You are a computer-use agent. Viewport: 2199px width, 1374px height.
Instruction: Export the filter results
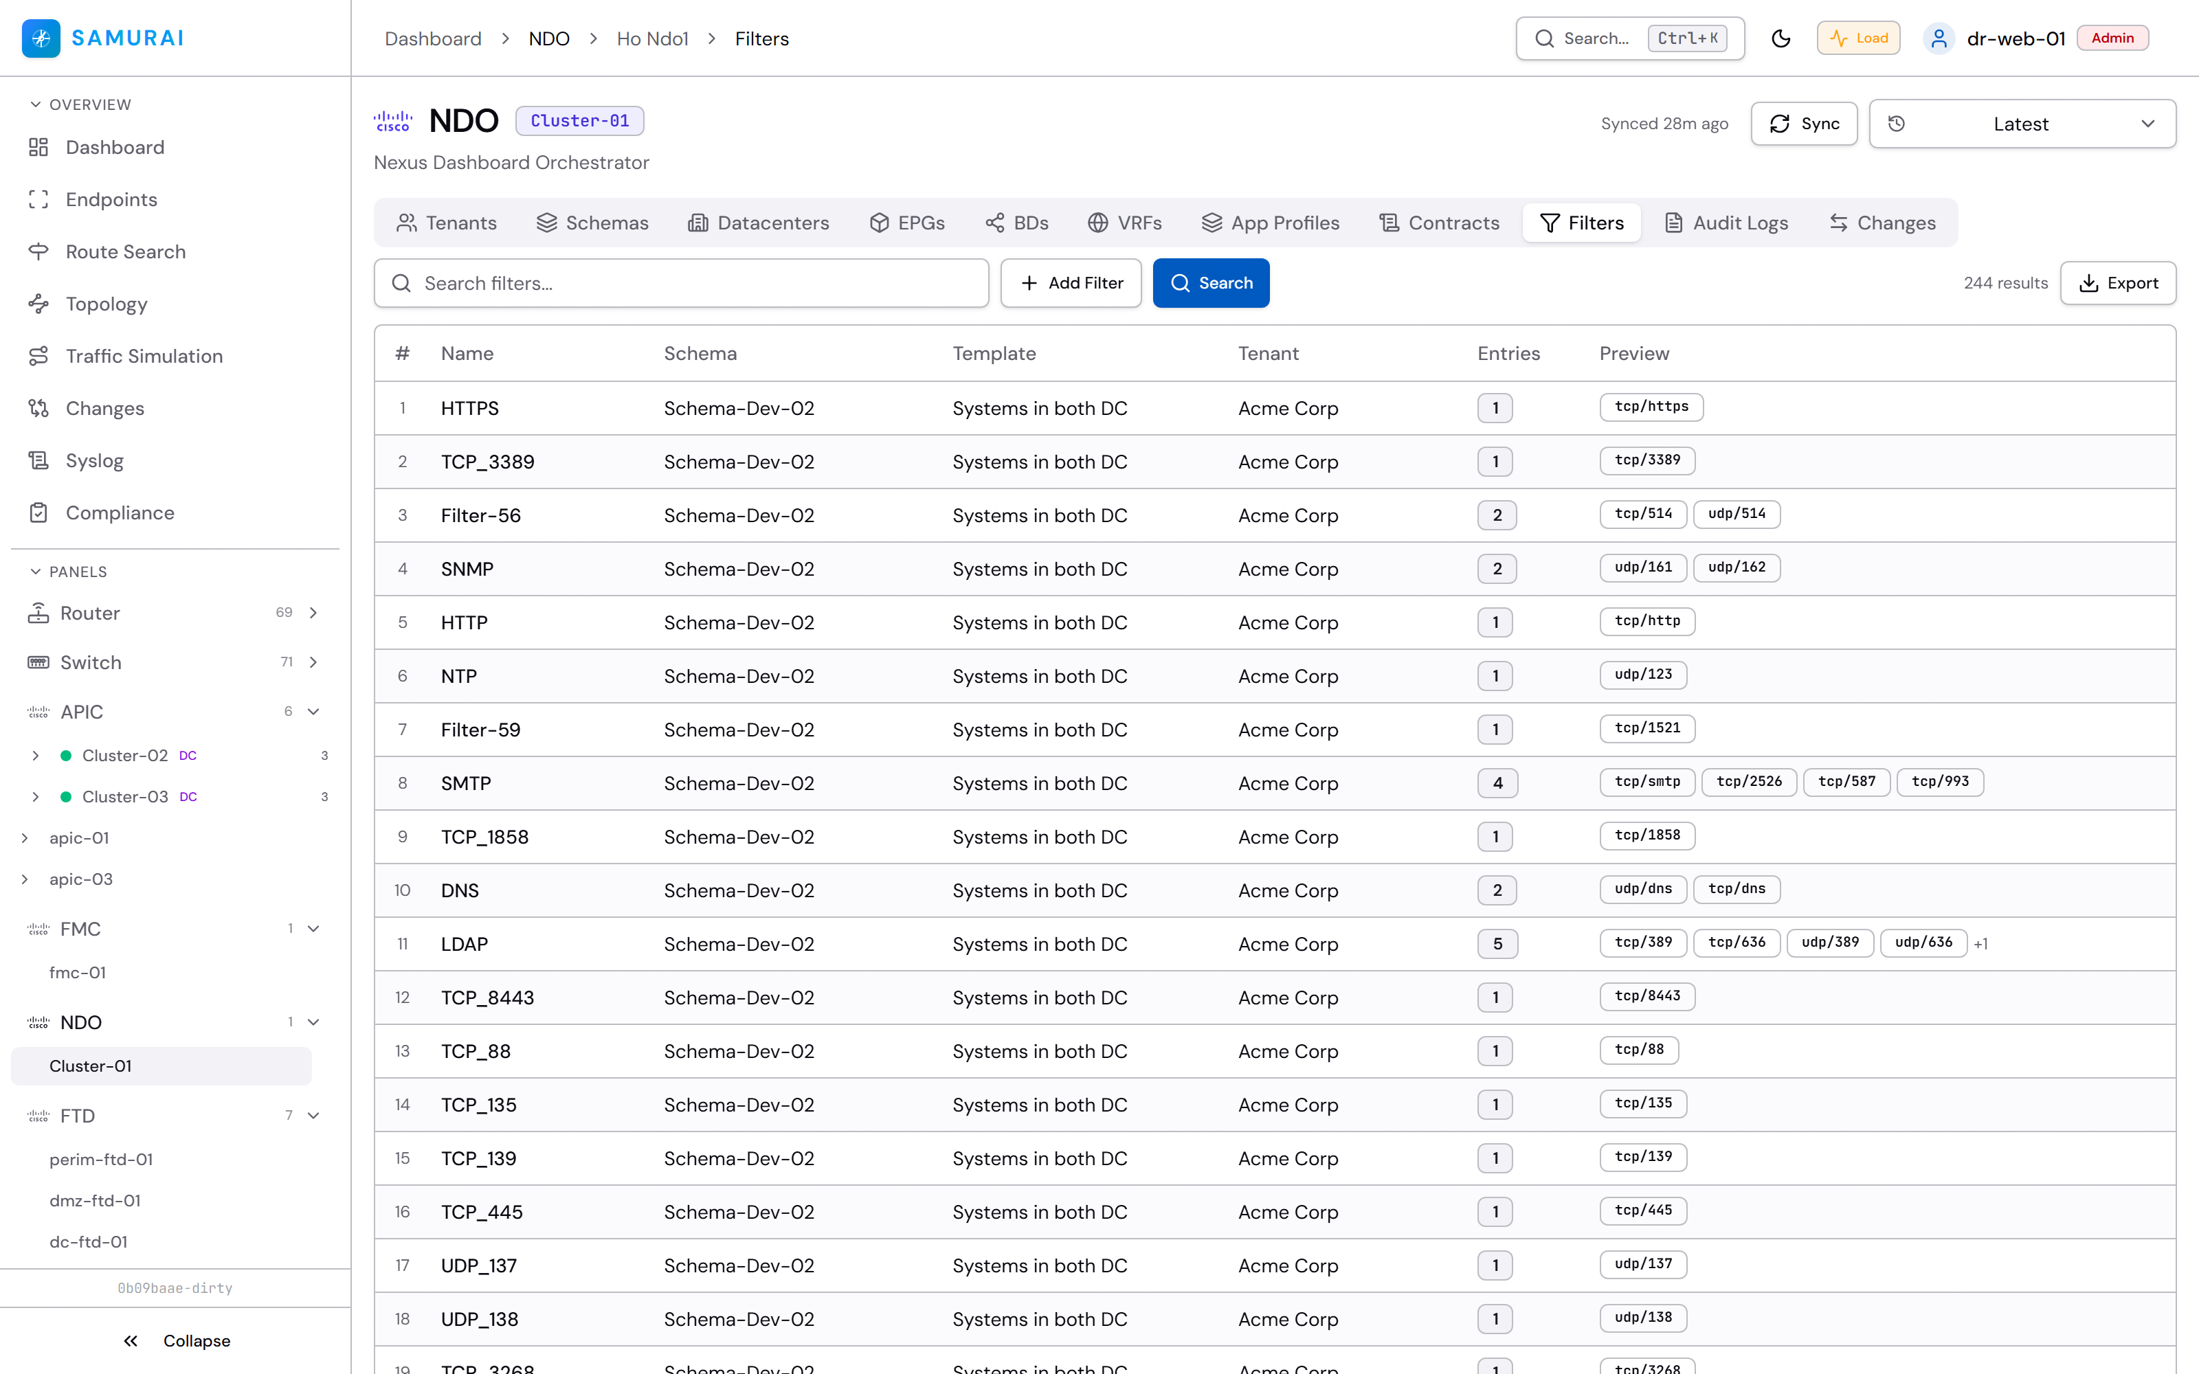pos(2118,284)
